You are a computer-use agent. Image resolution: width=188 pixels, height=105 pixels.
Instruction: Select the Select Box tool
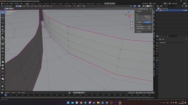[3, 12]
